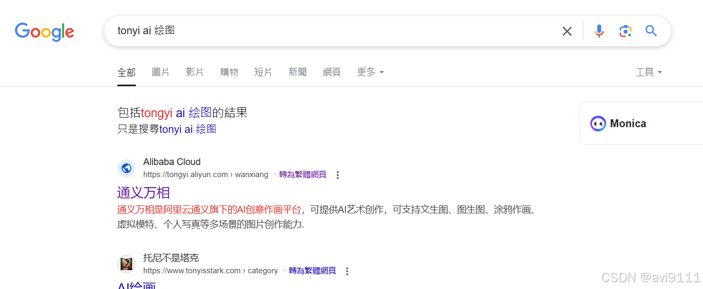Start voice search with the microphone icon
Viewport: 703px width, 289px height.
[599, 31]
